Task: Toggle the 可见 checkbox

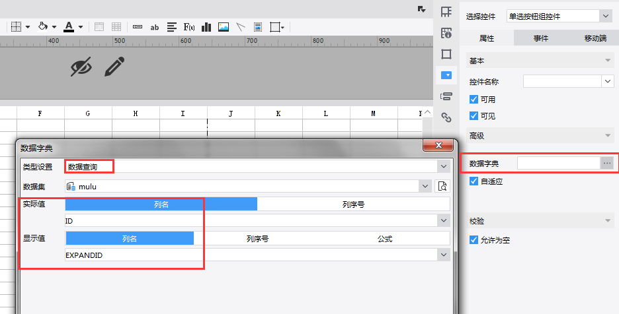Action: pos(474,116)
